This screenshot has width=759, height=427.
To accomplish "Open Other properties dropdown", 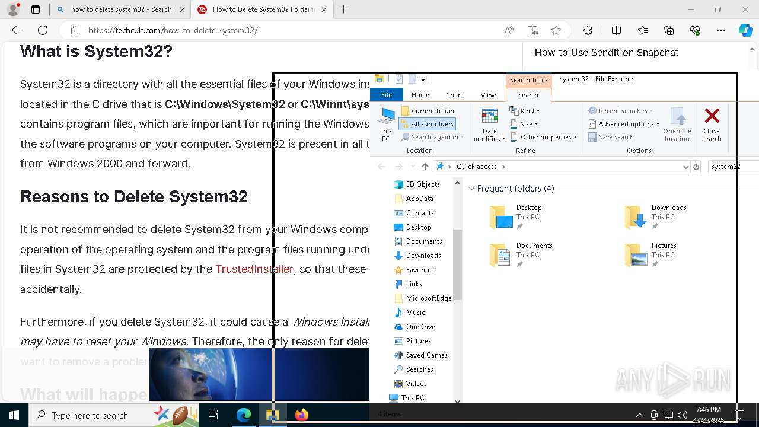I will [x=543, y=137].
